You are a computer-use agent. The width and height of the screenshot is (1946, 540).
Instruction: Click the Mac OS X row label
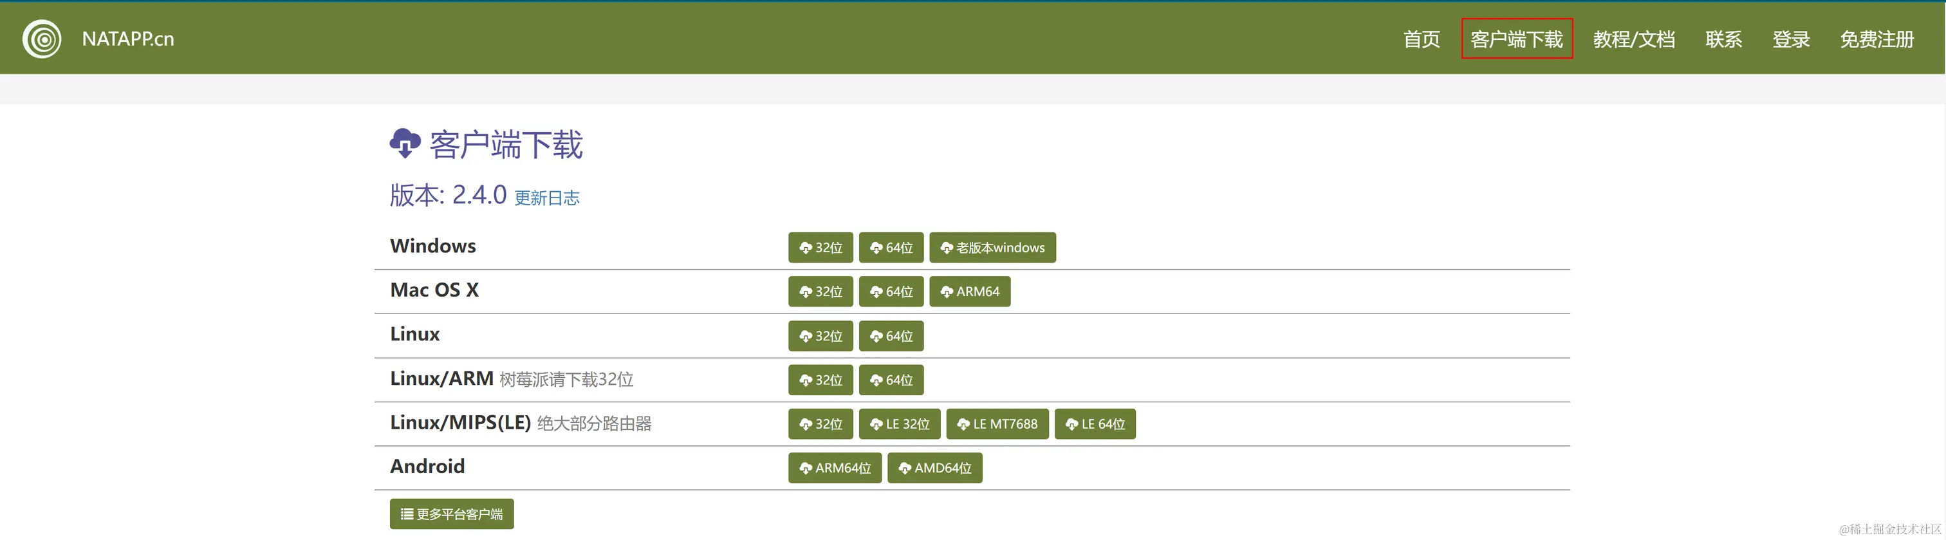[434, 290]
